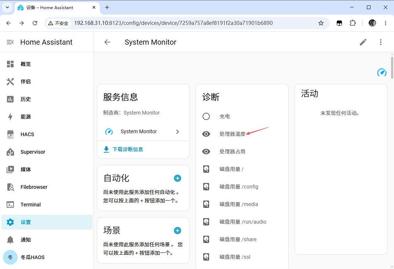This screenshot has width=394, height=269.
Task: Click the 设置 gear icon
Action: click(10, 222)
